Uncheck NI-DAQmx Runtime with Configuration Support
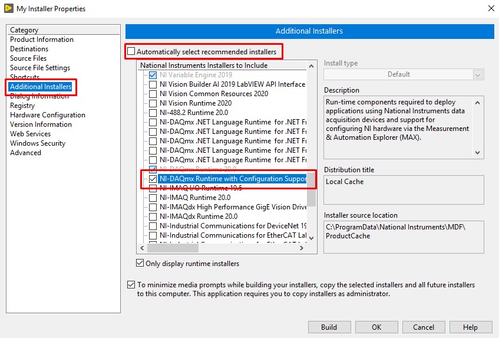Image resolution: width=499 pixels, height=338 pixels. [x=153, y=179]
